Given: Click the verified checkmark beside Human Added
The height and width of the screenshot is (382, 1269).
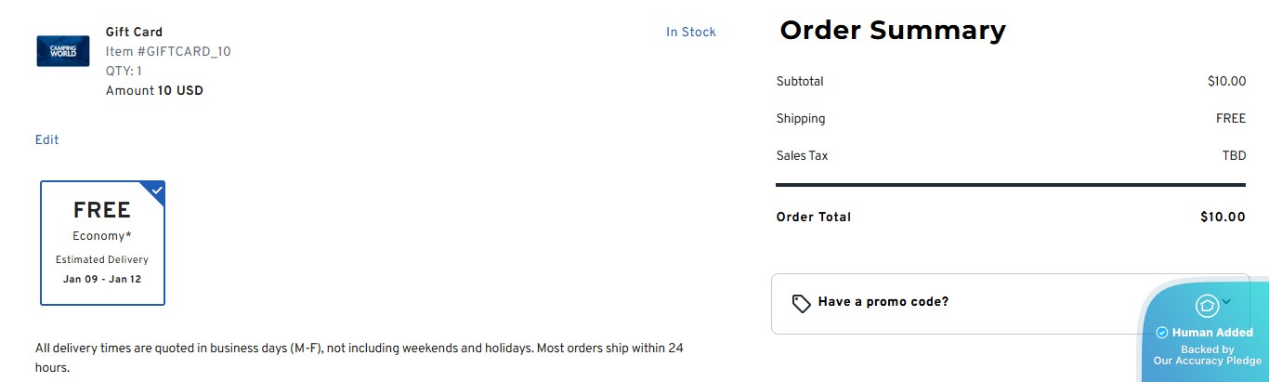Looking at the screenshot, I should [1161, 333].
